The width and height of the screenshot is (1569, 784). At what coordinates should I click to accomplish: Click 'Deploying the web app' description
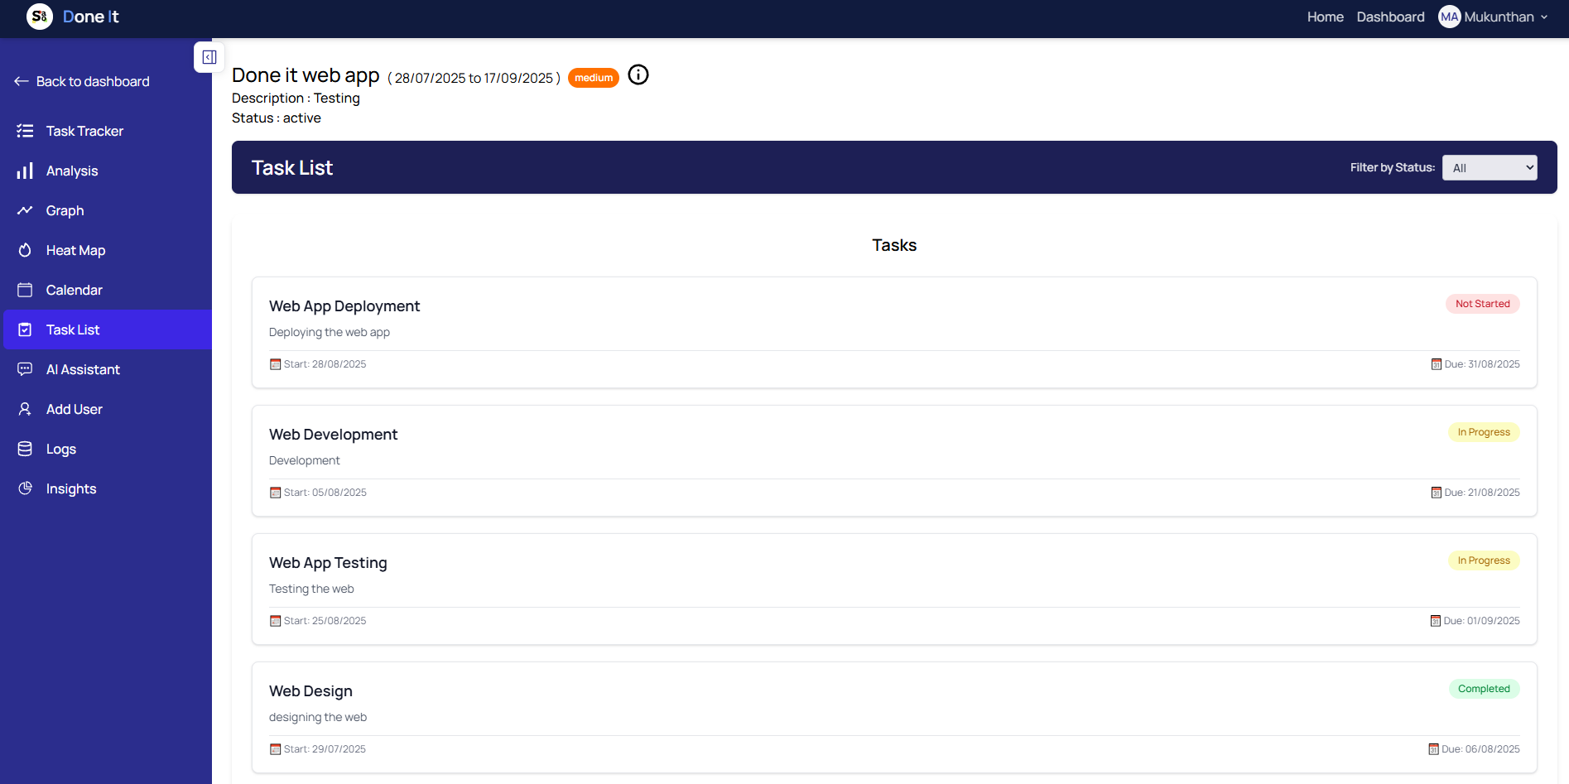pos(330,332)
